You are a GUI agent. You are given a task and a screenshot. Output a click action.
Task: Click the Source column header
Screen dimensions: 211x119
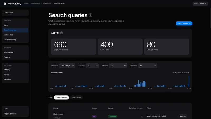click(94, 108)
